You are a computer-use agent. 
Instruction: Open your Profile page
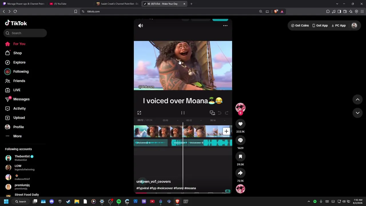point(19,127)
